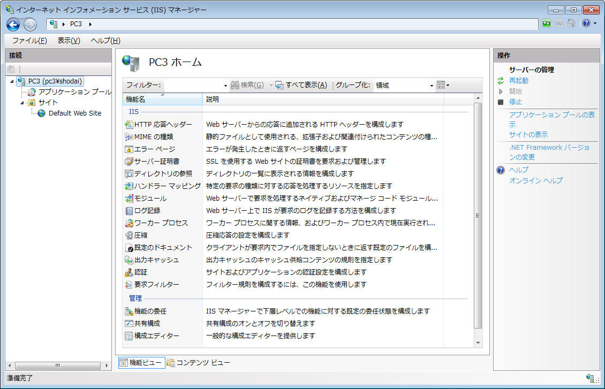Switch to the コンテンツ ビュー tab

(199, 363)
